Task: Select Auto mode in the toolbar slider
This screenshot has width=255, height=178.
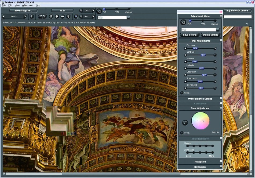Action: point(117,9)
